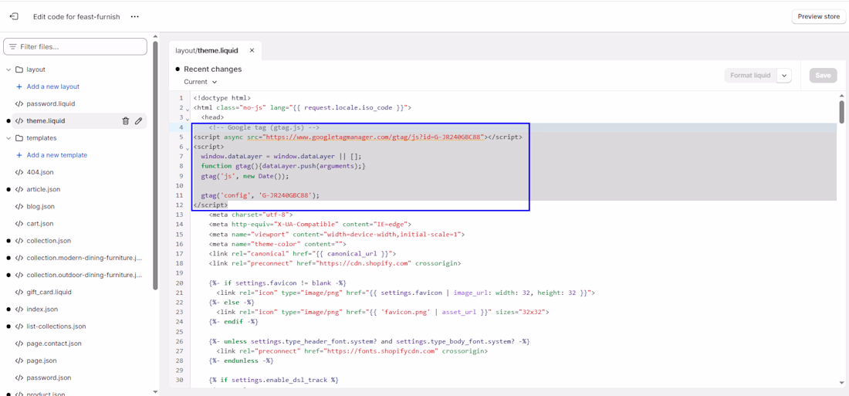Open the dropdown arrow next to Format liquid
Viewport: 849px width, 396px height.
[x=784, y=76]
